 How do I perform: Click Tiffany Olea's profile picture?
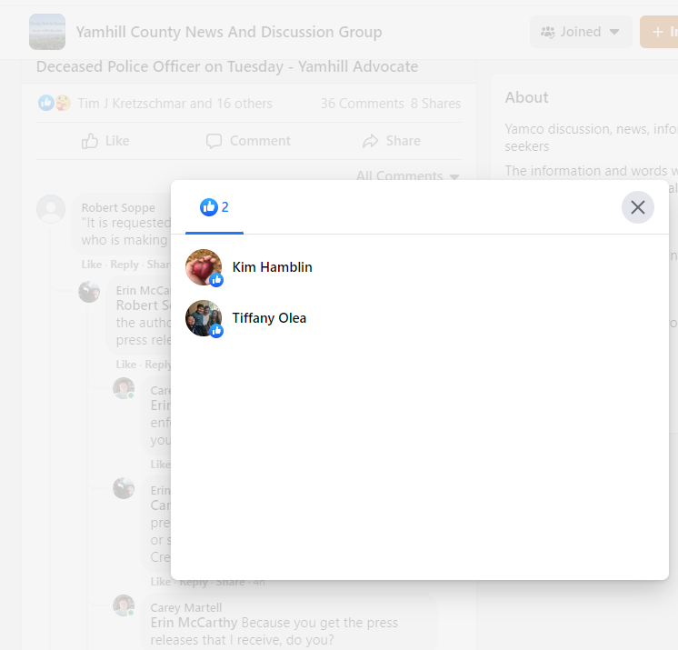(x=204, y=318)
